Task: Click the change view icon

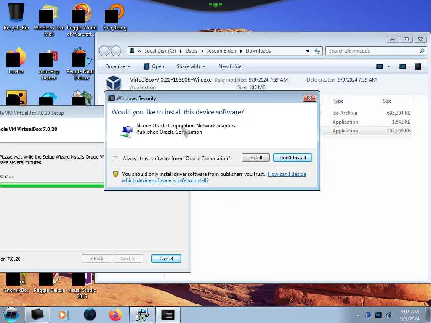Action: pos(380,66)
